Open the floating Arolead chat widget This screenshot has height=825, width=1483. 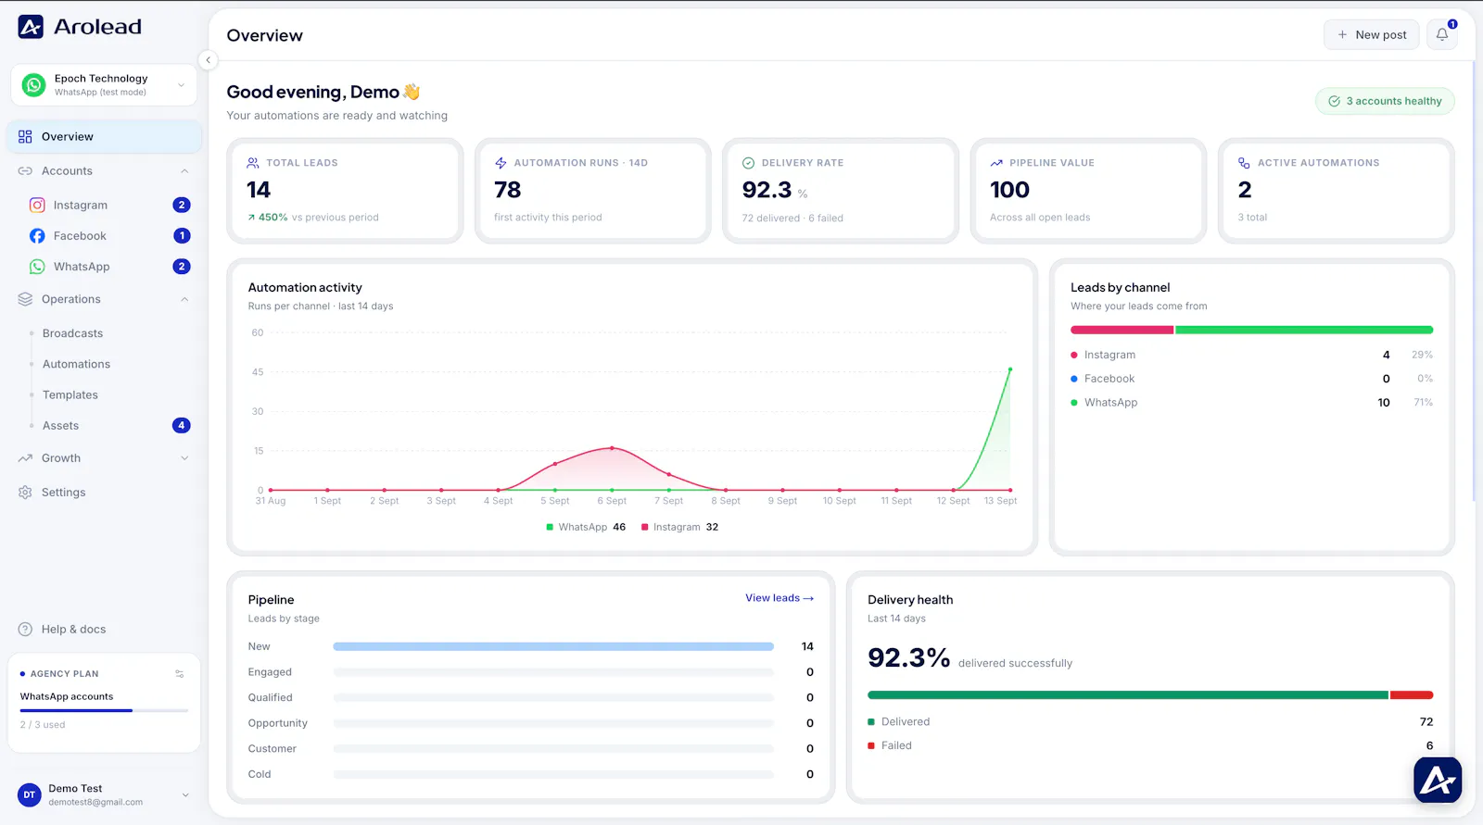click(x=1438, y=781)
